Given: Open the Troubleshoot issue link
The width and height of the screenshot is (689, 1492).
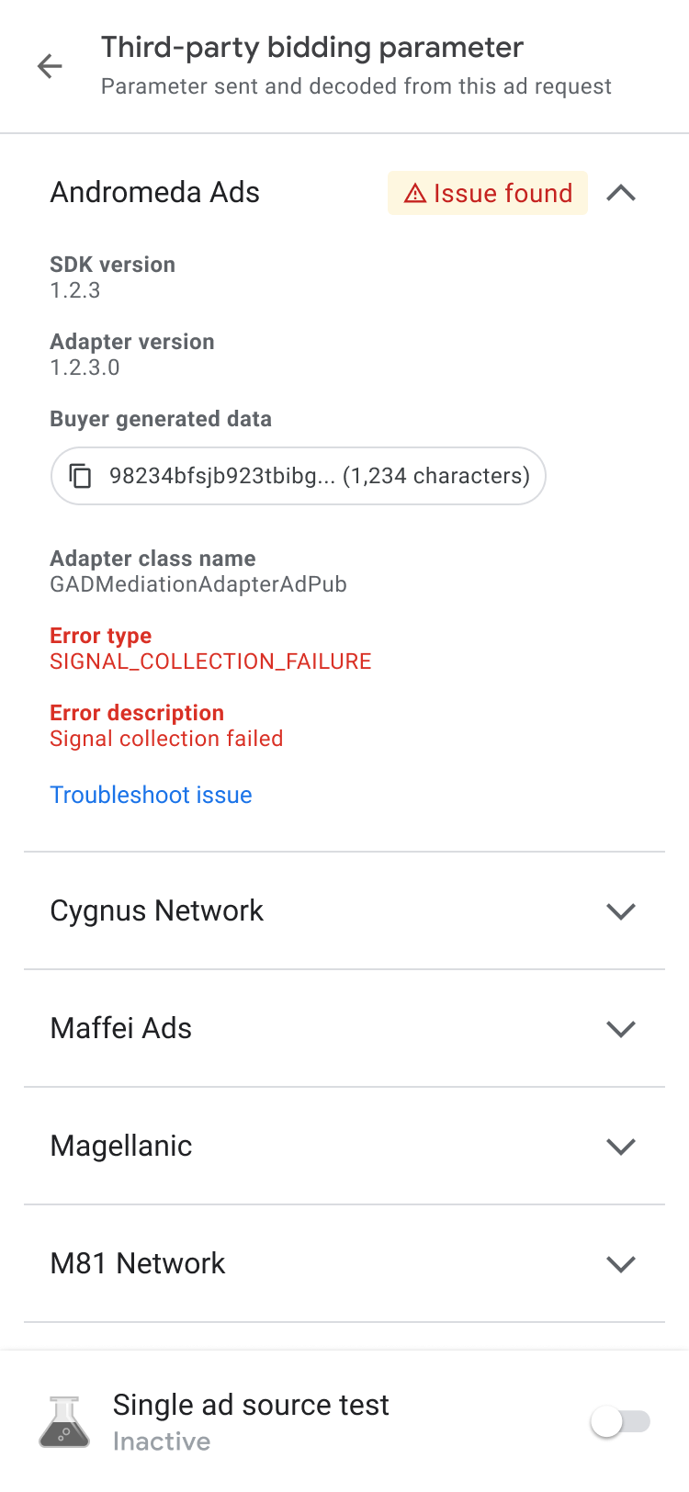Looking at the screenshot, I should coord(151,795).
